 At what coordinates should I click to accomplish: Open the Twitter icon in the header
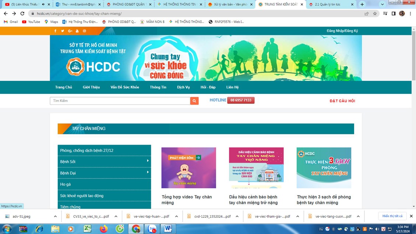[x=63, y=31]
